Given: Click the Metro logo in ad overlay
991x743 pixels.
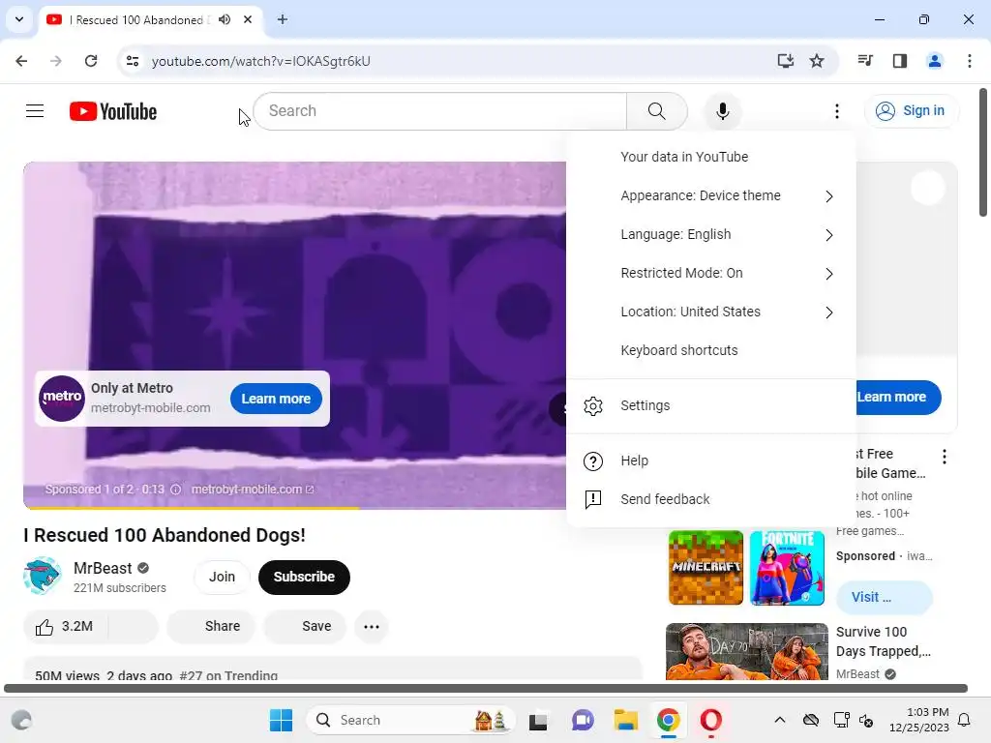Looking at the screenshot, I should point(62,399).
